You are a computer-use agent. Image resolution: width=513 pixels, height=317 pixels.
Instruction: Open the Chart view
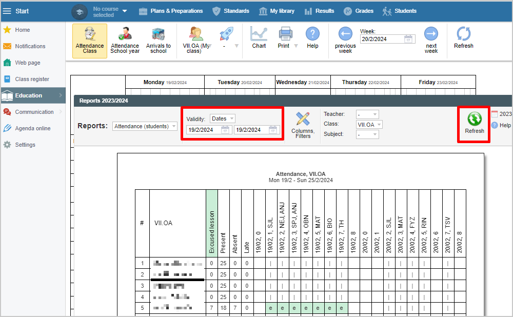[259, 38]
